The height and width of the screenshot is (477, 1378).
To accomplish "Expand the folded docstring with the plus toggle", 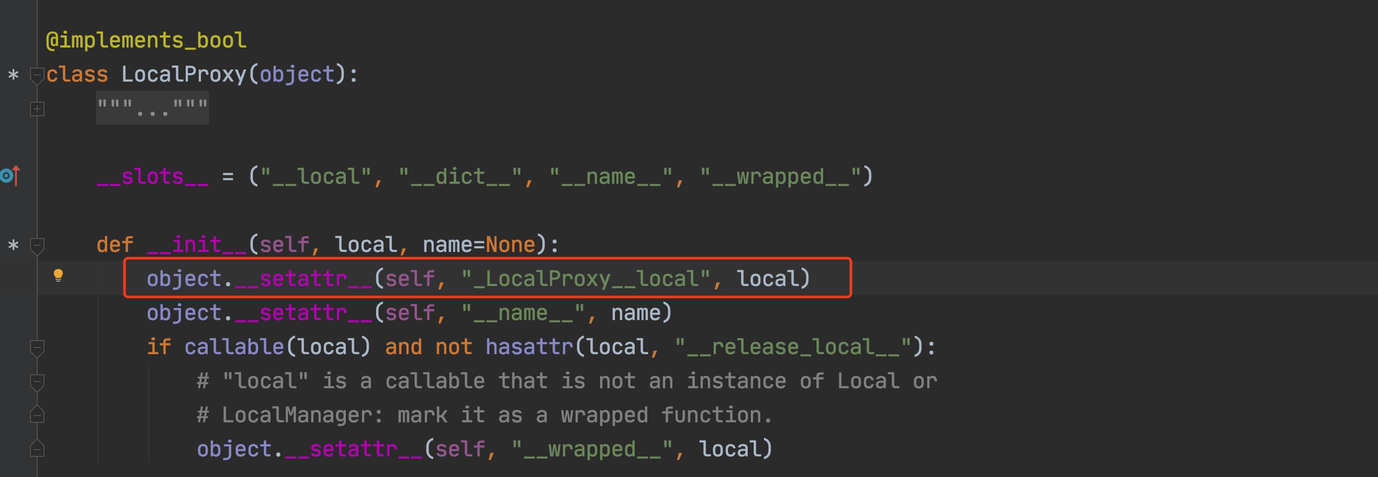I will [37, 109].
